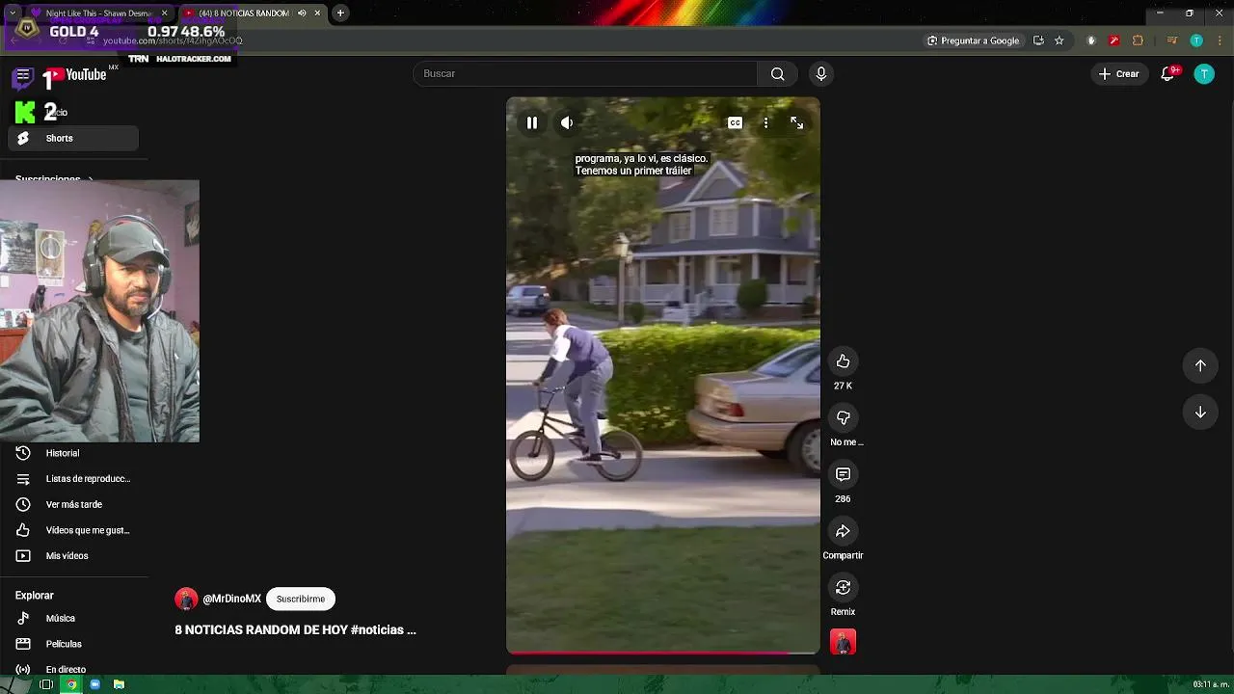
Task: Click the YouTube search field
Action: pyautogui.click(x=585, y=74)
